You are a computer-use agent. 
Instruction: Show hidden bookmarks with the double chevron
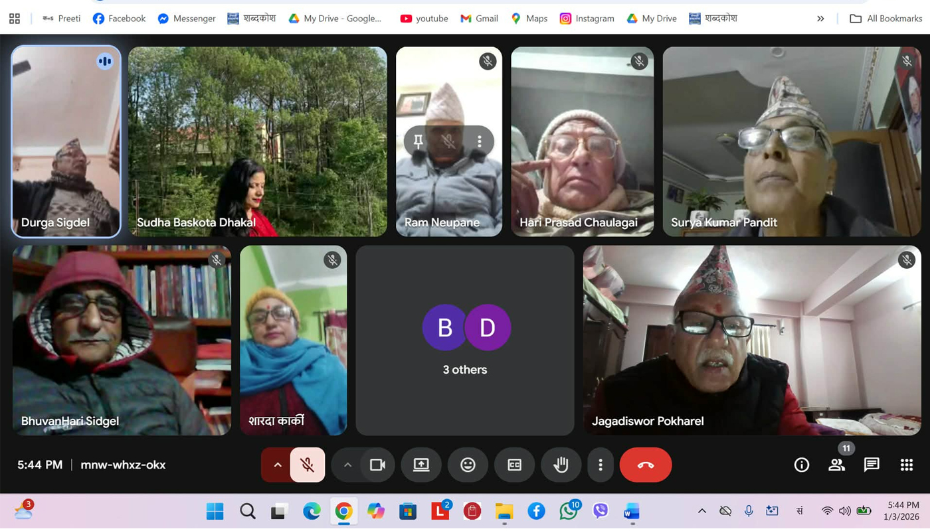pyautogui.click(x=820, y=19)
